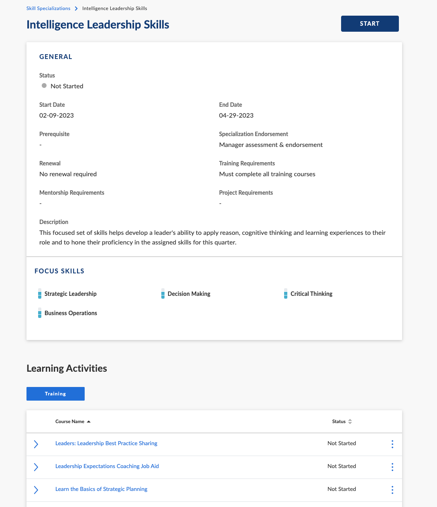The image size is (437, 507).
Task: Click the Strategic Leadership skill level icon
Action: (x=40, y=293)
